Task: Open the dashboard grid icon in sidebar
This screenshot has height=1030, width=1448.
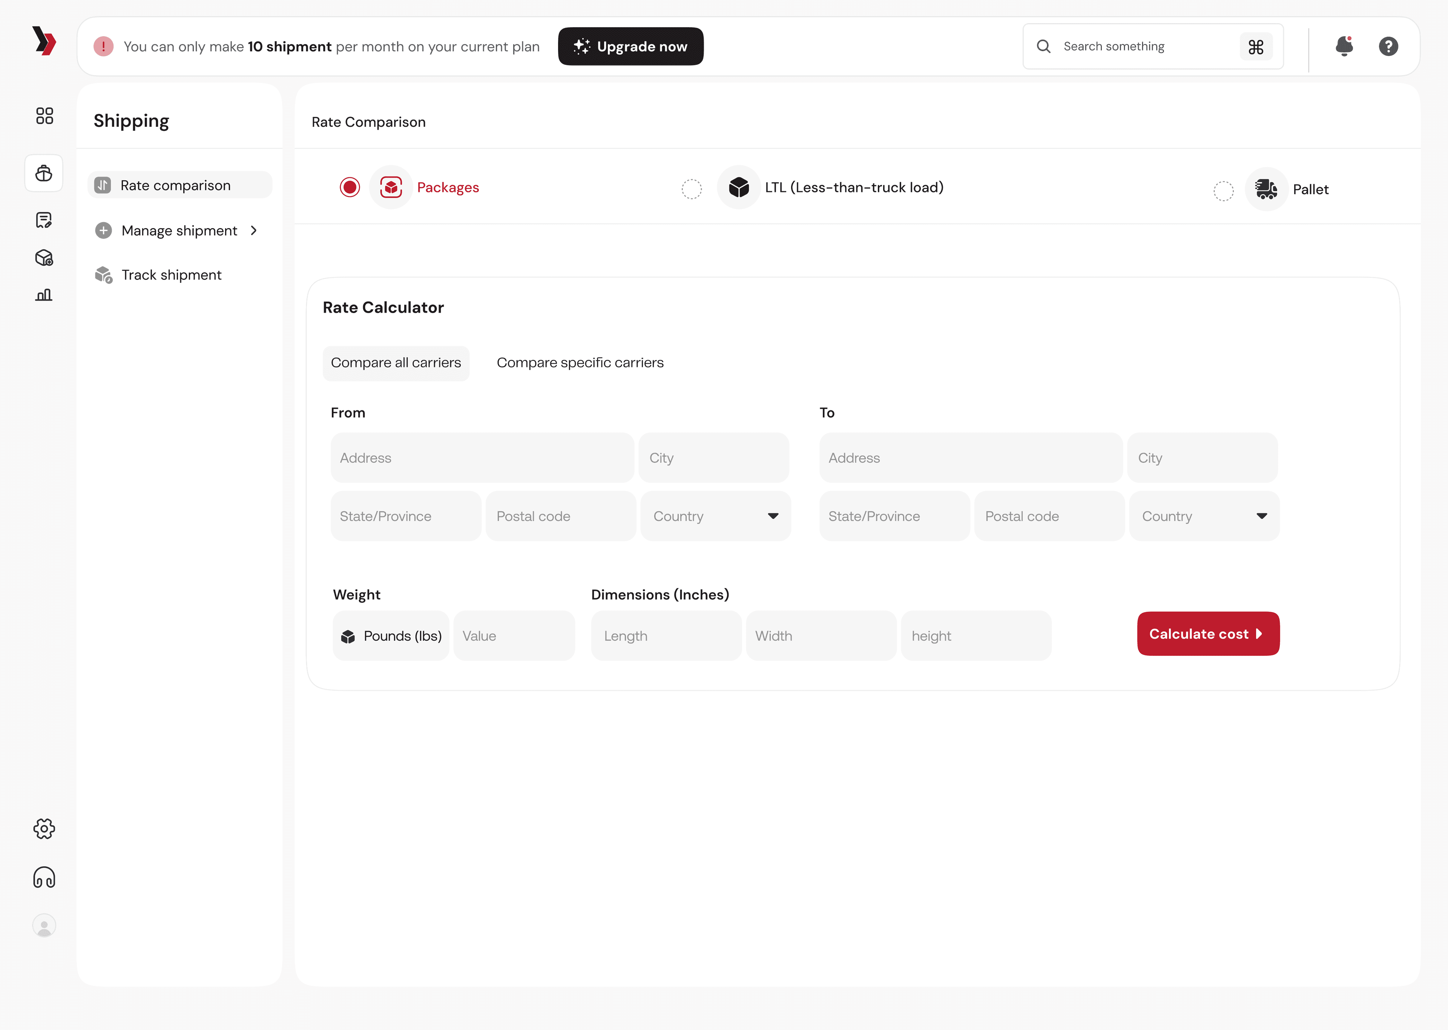Action: [x=44, y=115]
